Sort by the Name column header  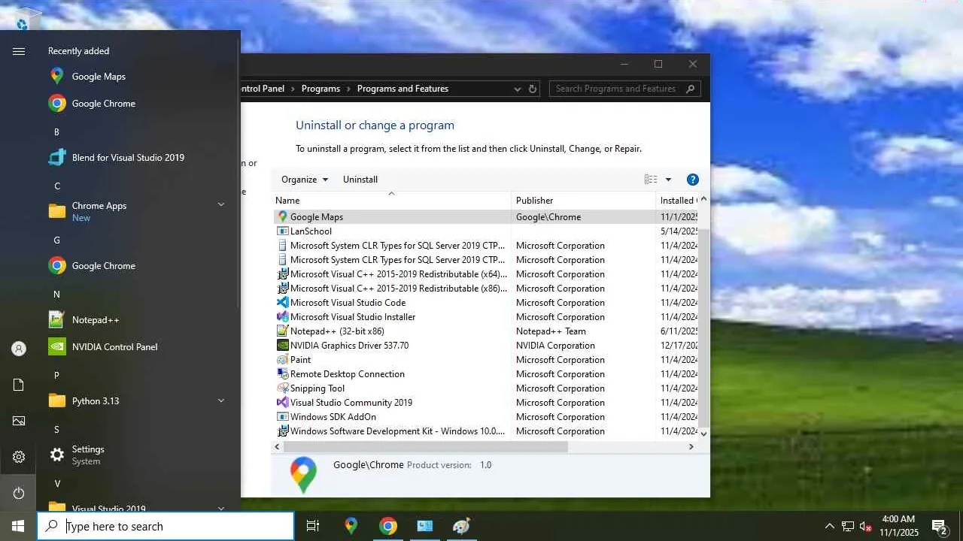click(x=391, y=201)
